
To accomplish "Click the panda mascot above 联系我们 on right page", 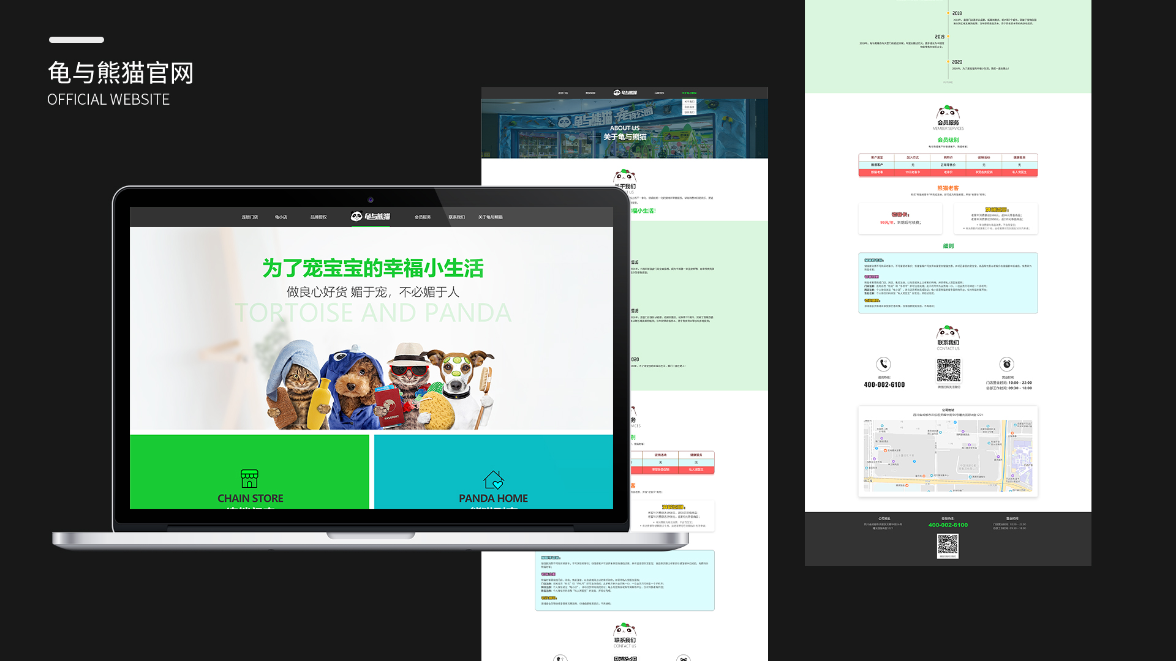I will [x=948, y=333].
